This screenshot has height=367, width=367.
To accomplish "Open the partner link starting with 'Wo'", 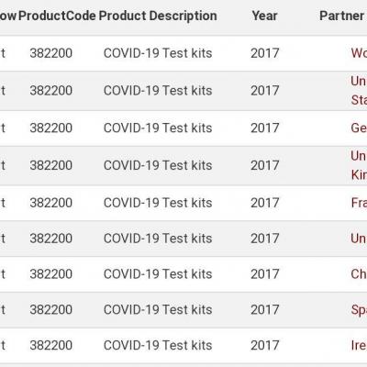I will pos(359,53).
